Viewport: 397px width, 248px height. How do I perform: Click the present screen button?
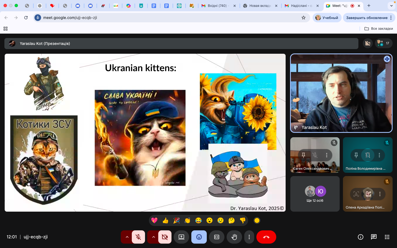[181, 237]
